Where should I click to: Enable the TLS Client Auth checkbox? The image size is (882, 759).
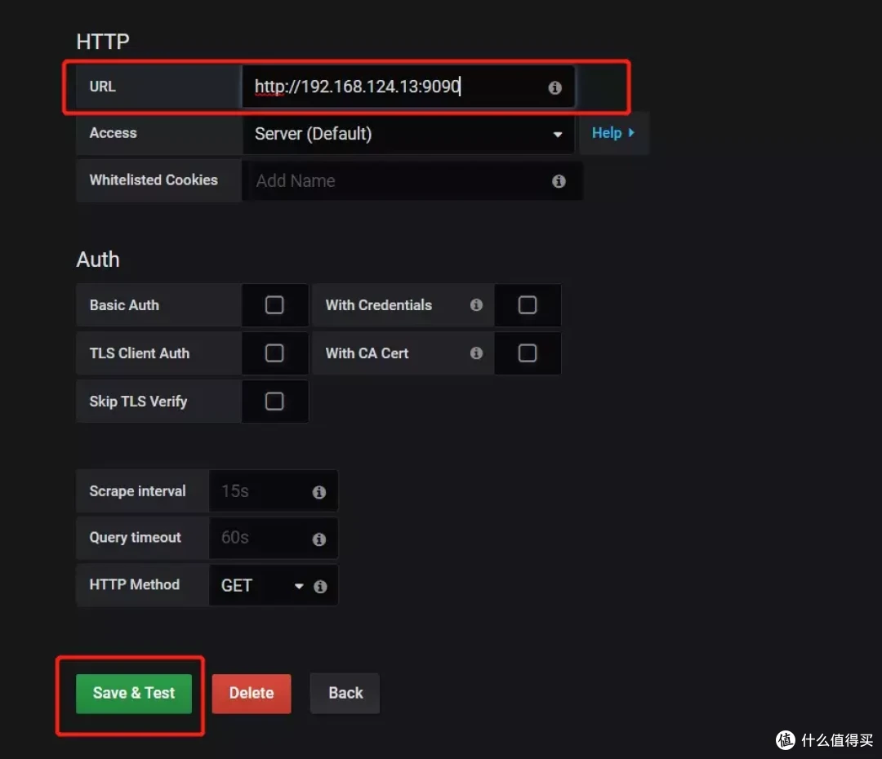point(274,353)
